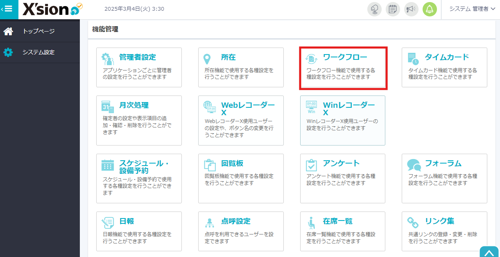This screenshot has height=257, width=500.
Task: Click the 日報 report pencil icon
Action: pos(108,223)
